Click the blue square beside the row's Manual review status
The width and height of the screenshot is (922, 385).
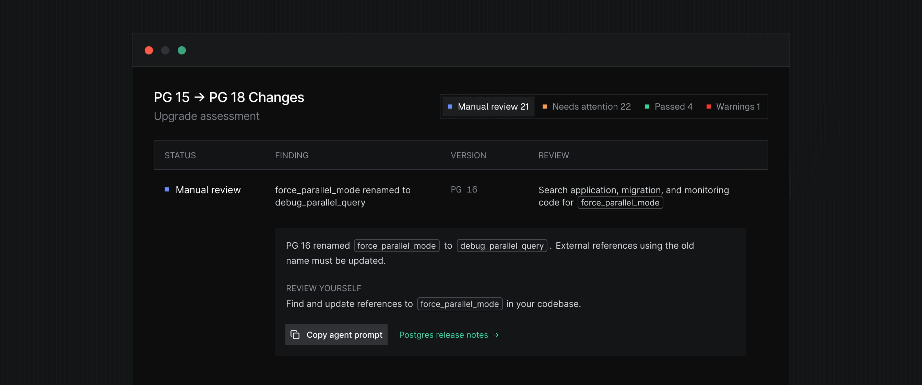click(x=167, y=189)
